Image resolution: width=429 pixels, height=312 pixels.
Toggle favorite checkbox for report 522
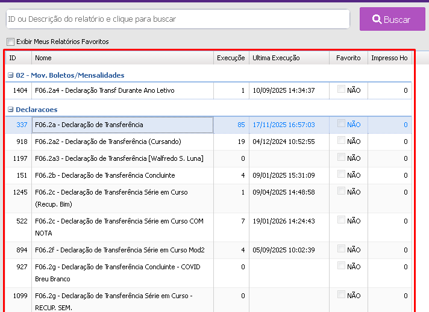(x=342, y=220)
